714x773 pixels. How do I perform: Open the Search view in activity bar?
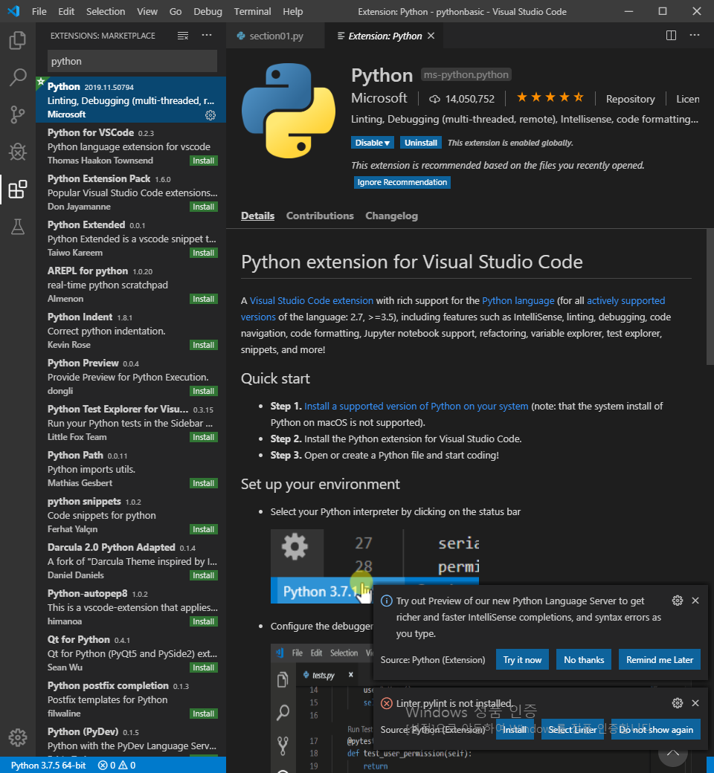(x=18, y=77)
